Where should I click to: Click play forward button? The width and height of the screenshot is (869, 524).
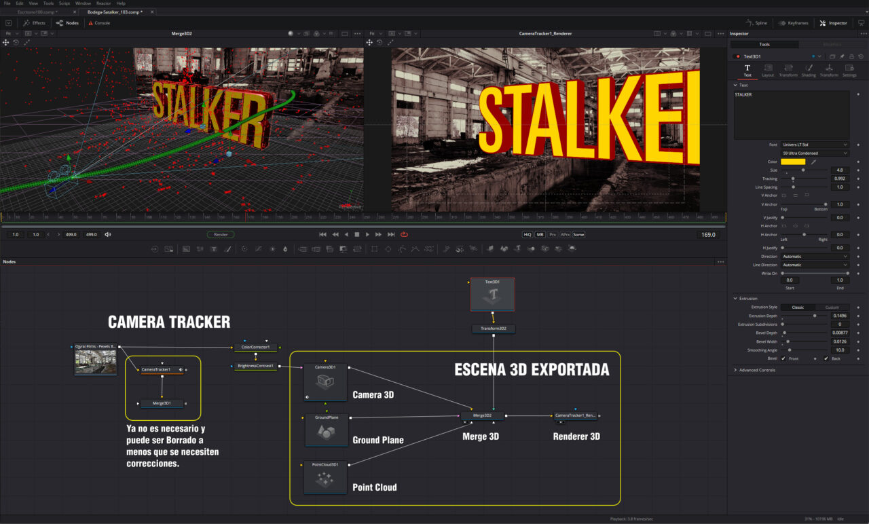tap(367, 234)
